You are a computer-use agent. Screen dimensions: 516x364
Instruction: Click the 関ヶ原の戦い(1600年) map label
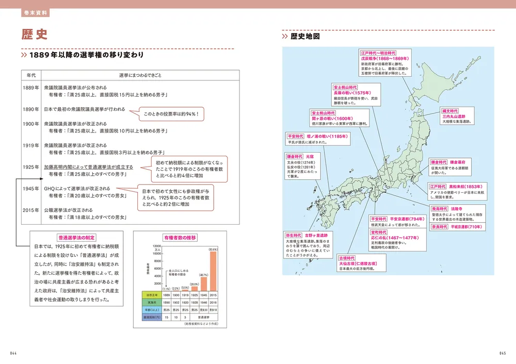pos(332,119)
